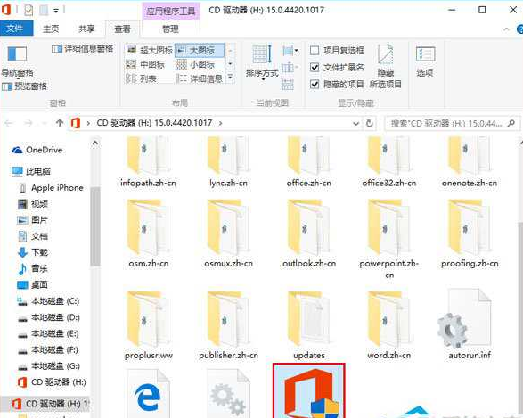Click the refresh button in address bar
This screenshot has height=418, width=523.
(369, 123)
